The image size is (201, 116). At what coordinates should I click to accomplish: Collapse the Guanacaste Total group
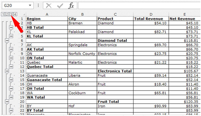pyautogui.click(x=11, y=80)
